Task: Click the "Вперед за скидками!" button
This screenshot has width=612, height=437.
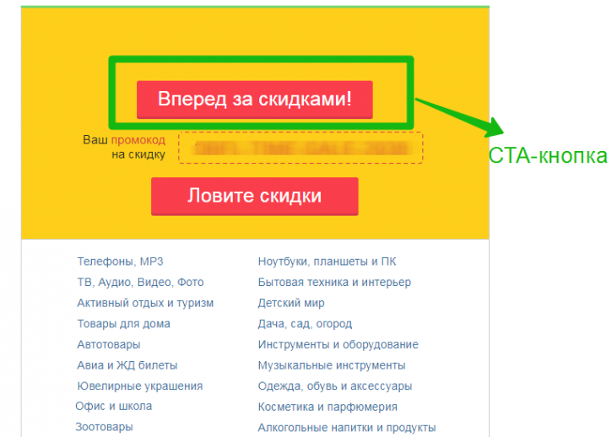Action: pos(254,100)
